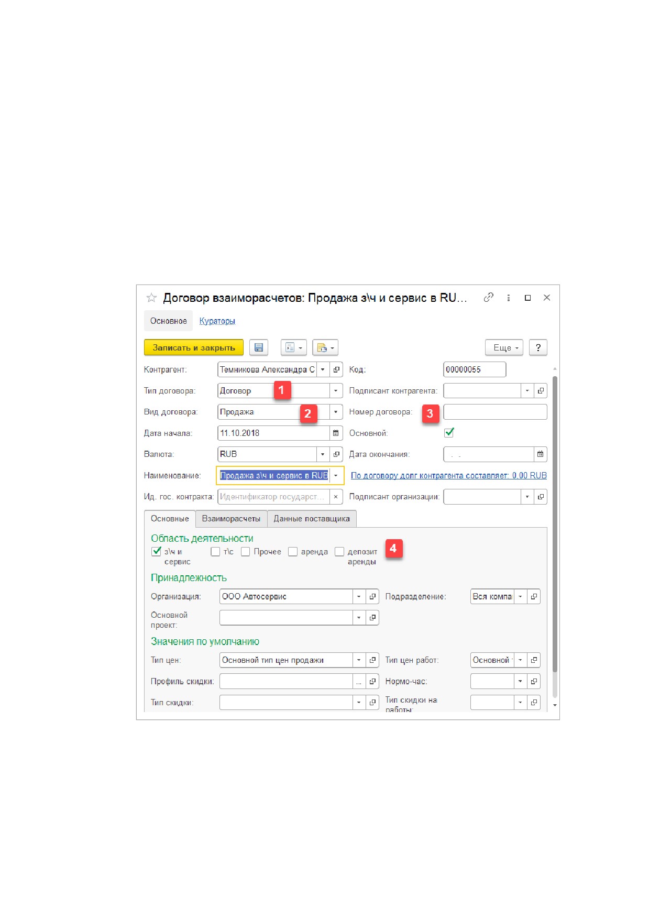The height and width of the screenshot is (918, 649).
Task: Open the Еще menu
Action: (504, 347)
